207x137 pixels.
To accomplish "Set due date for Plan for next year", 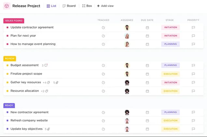I will [x=147, y=36].
